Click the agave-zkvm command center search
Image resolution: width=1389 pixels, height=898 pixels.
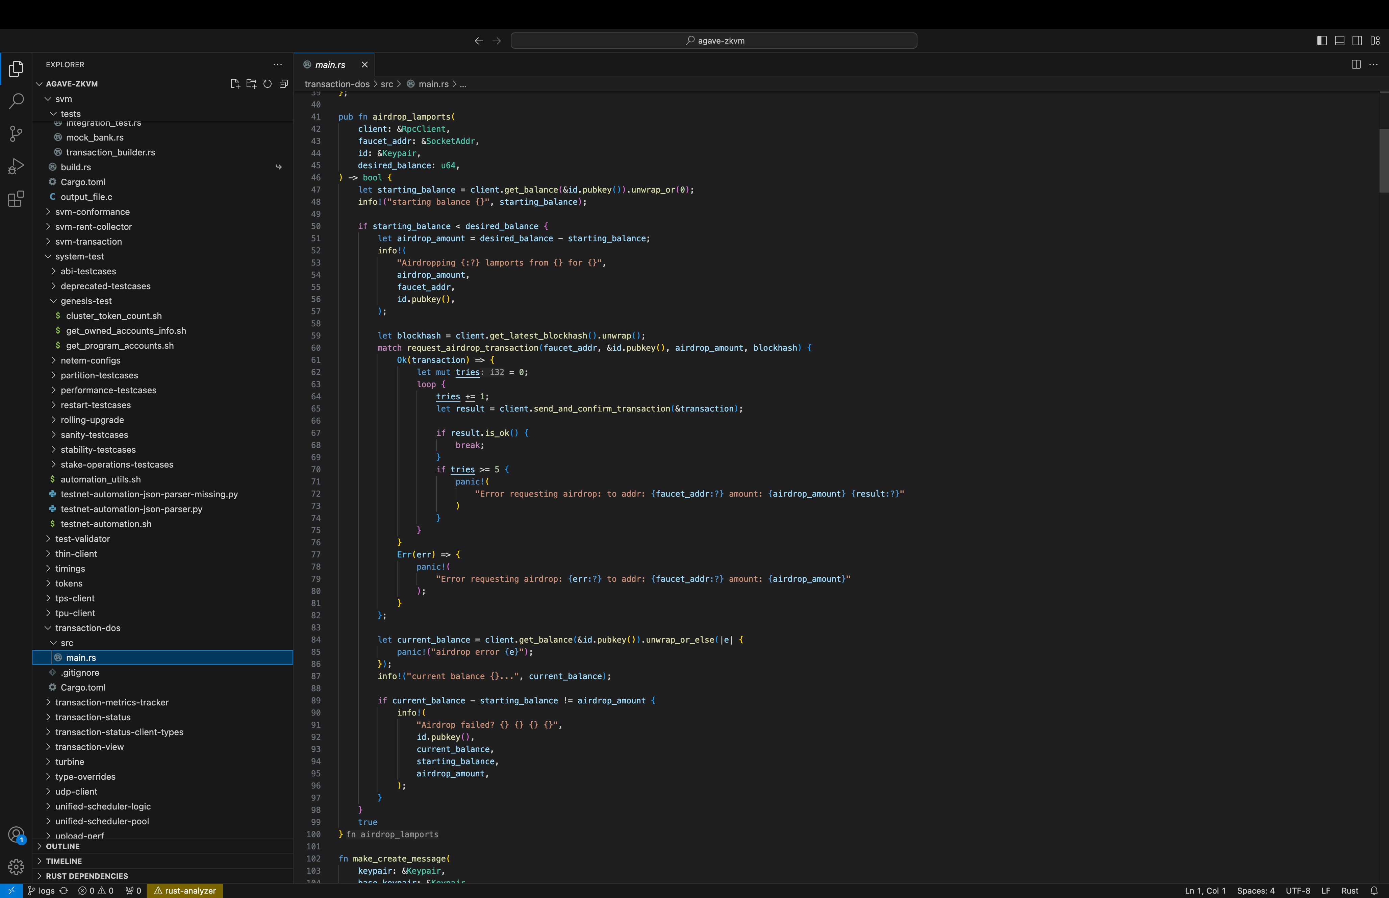click(x=713, y=41)
